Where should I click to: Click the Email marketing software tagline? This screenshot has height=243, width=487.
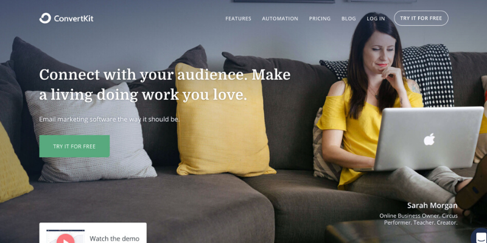(110, 119)
